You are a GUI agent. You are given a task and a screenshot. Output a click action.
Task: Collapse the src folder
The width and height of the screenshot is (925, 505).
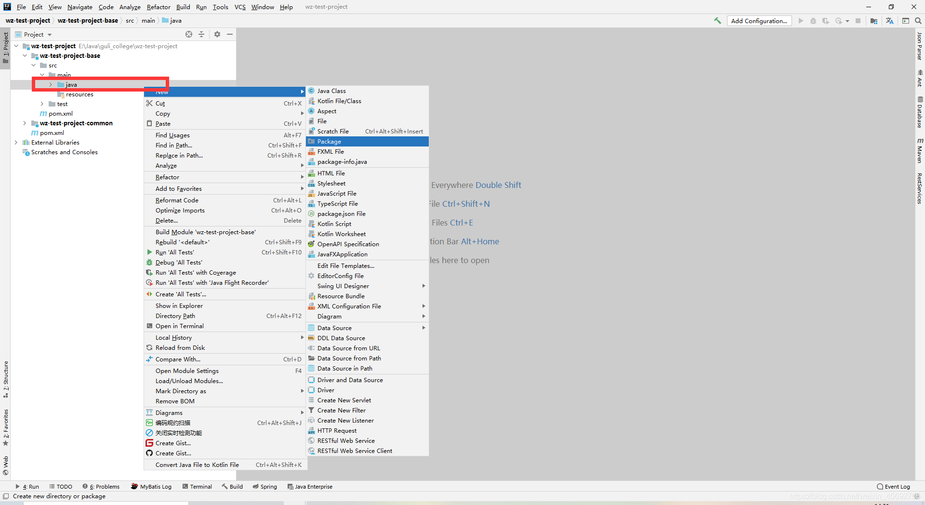pyautogui.click(x=34, y=65)
